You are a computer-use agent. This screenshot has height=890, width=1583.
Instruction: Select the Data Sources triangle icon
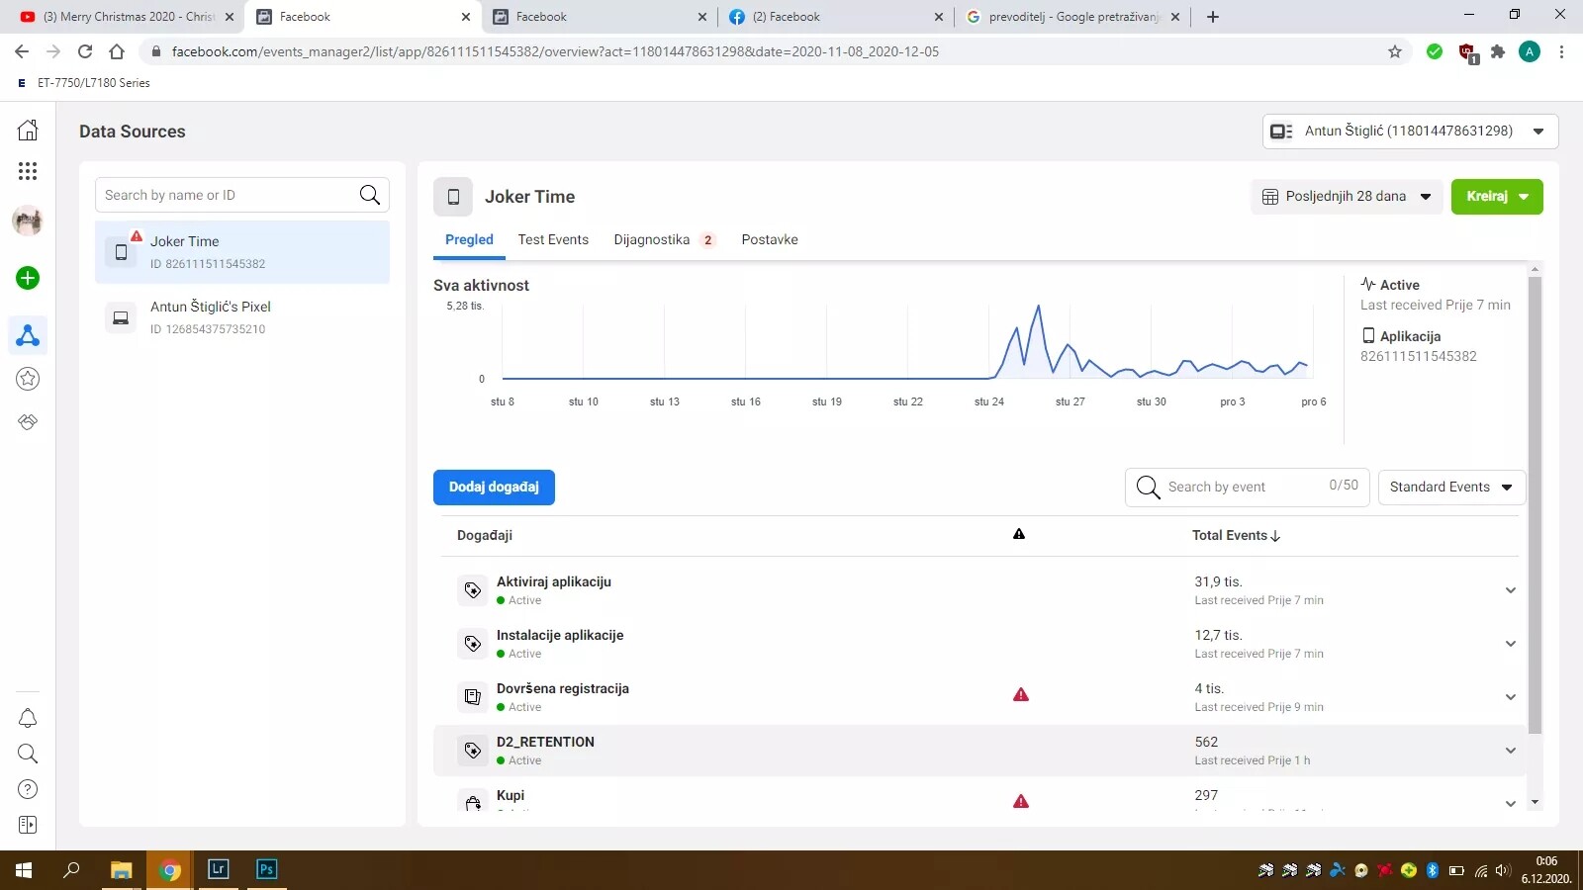(28, 336)
